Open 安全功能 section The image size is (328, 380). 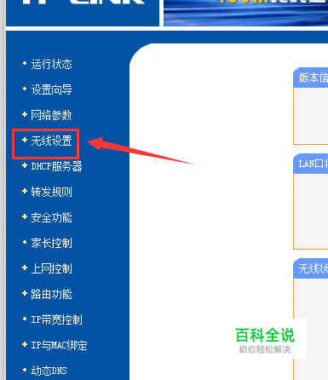point(51,217)
